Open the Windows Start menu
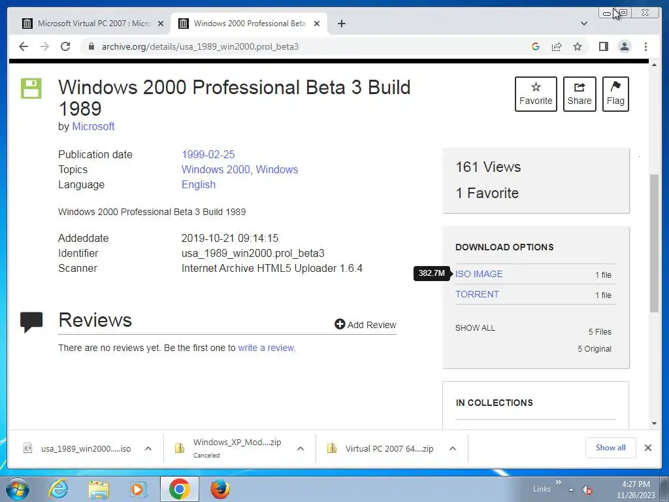This screenshot has width=669, height=502. point(18,489)
